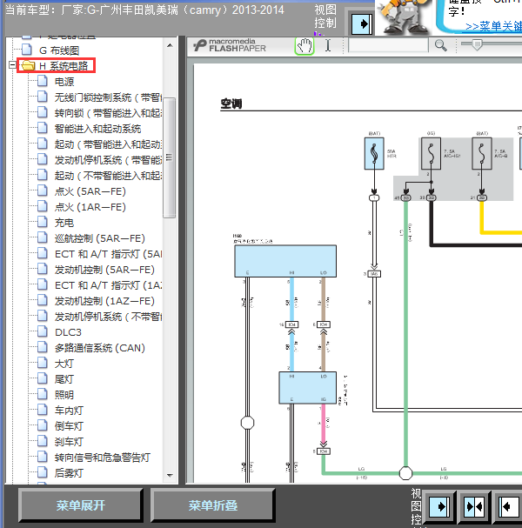522x528 pixels.
Task: Collapse the H 系统电路 tree node
Action: pos(12,64)
